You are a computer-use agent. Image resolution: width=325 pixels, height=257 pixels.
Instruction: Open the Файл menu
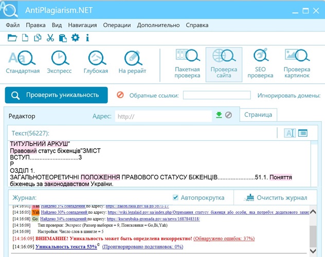13,25
